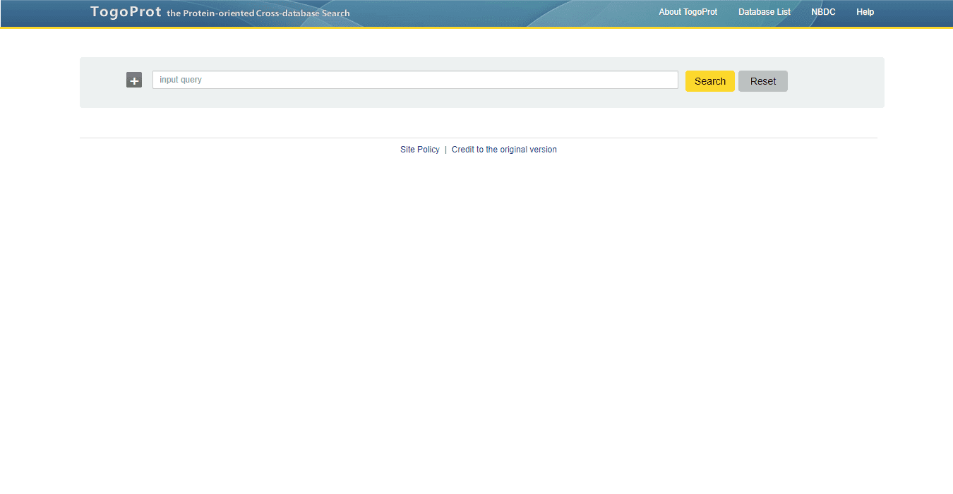Open the Database List menu item
Image resolution: width=953 pixels, height=494 pixels.
[x=764, y=12]
